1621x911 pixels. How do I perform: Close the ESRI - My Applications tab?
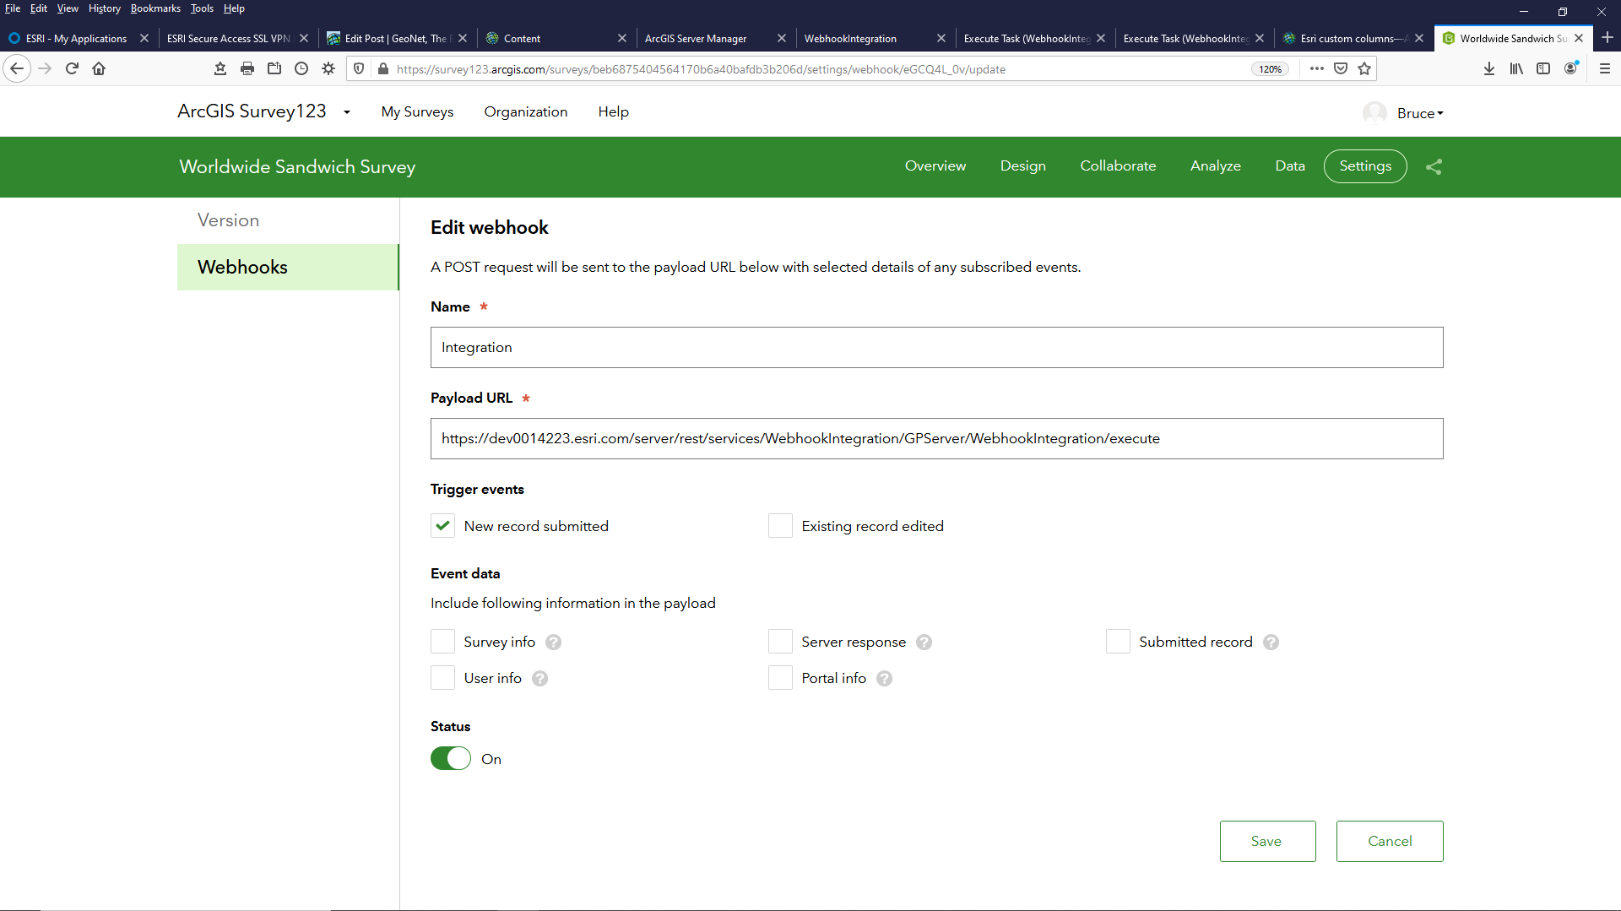pyautogui.click(x=144, y=38)
